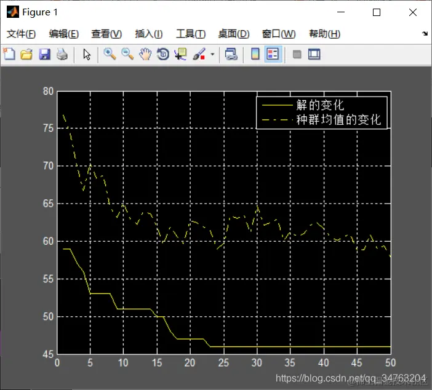
Task: Open the 窗口(W) menu
Action: 279,34
